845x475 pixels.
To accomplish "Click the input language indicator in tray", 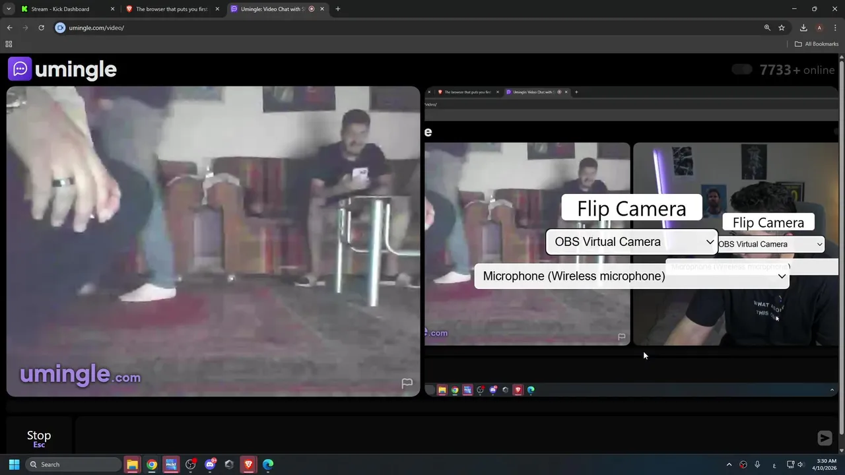I will pyautogui.click(x=774, y=464).
